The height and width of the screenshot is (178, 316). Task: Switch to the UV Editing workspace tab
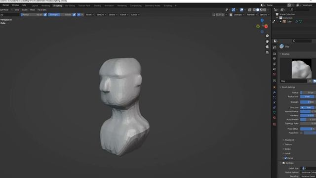[x=70, y=5]
